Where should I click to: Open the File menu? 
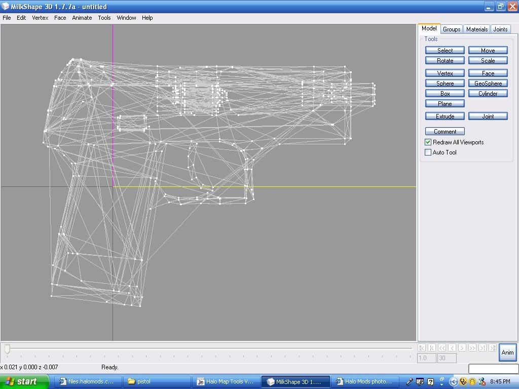7,18
